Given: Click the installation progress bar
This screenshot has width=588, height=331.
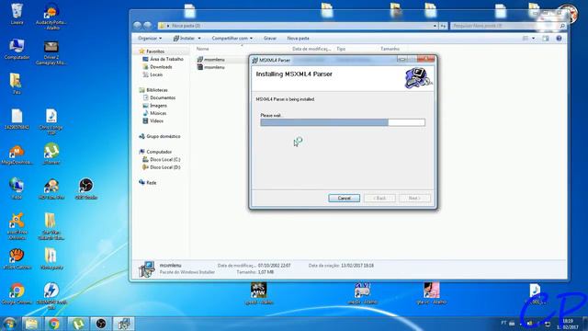Looking at the screenshot, I should tap(343, 122).
